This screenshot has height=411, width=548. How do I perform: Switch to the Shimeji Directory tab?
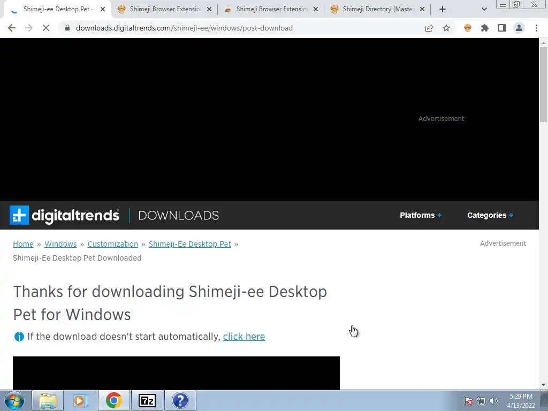click(378, 9)
